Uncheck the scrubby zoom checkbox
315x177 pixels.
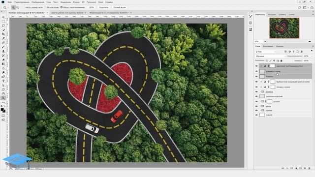pos(62,7)
